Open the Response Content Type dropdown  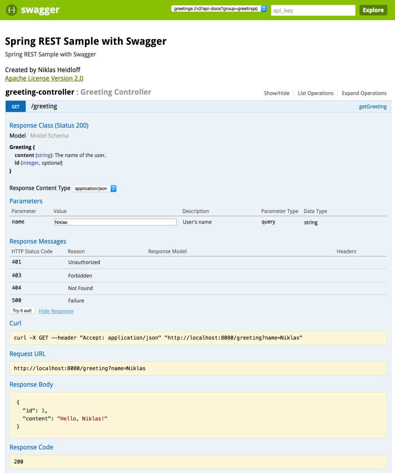(94, 188)
